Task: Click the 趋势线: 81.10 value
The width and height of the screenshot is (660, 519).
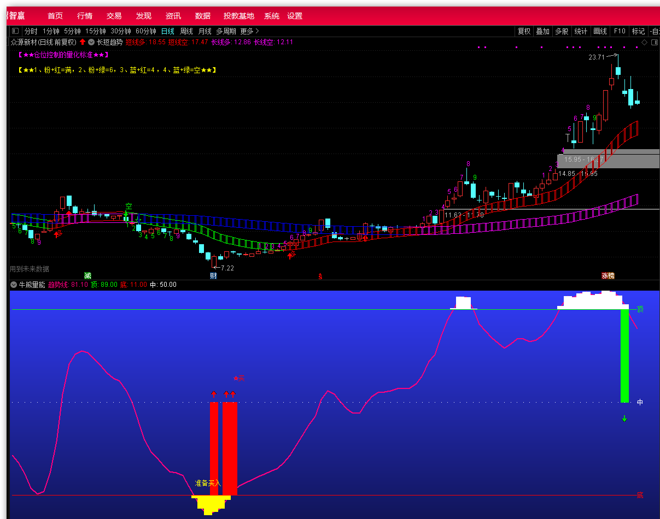Action: point(68,285)
